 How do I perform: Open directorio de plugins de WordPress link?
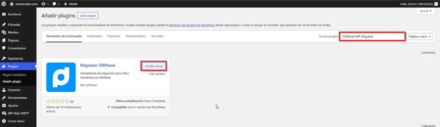coord(191,25)
